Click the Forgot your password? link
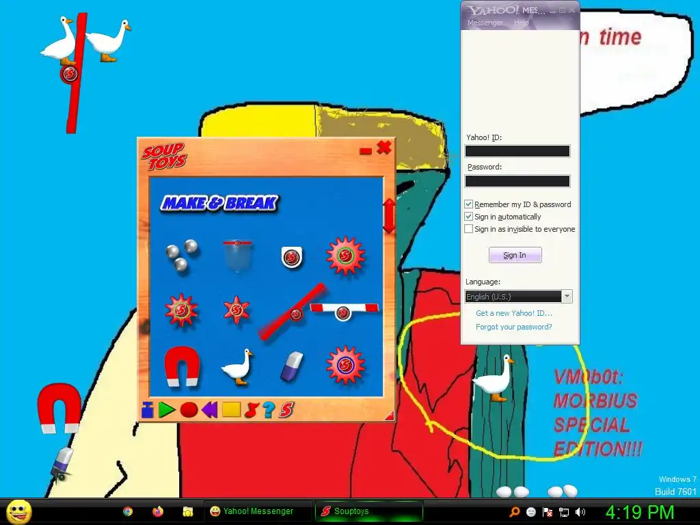 tap(514, 327)
